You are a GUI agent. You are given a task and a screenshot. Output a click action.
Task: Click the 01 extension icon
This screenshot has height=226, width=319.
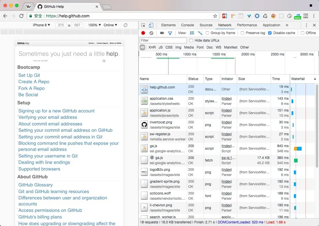coord(306,16)
